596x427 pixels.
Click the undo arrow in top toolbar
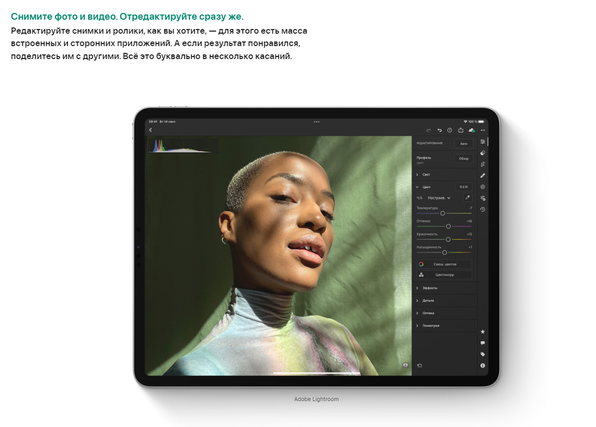point(439,130)
